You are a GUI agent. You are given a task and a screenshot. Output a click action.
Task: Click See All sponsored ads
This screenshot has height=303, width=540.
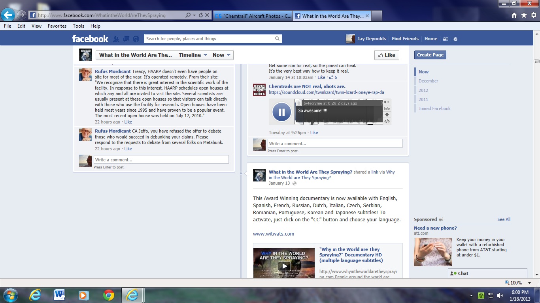coord(504,219)
